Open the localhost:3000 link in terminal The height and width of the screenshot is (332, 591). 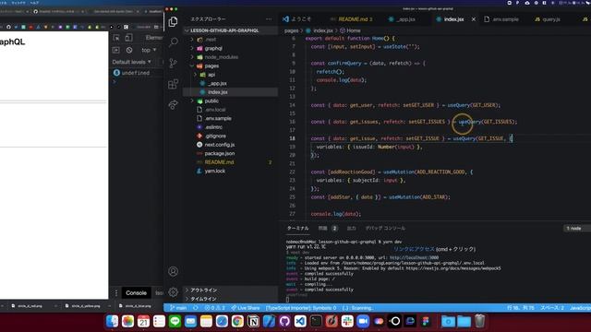[x=414, y=258]
